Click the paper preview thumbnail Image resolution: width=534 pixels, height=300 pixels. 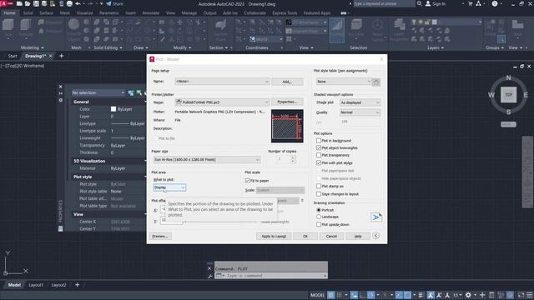[287, 126]
